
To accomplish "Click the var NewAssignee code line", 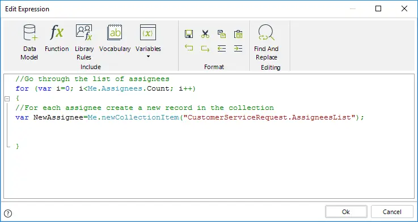I will (x=189, y=117).
